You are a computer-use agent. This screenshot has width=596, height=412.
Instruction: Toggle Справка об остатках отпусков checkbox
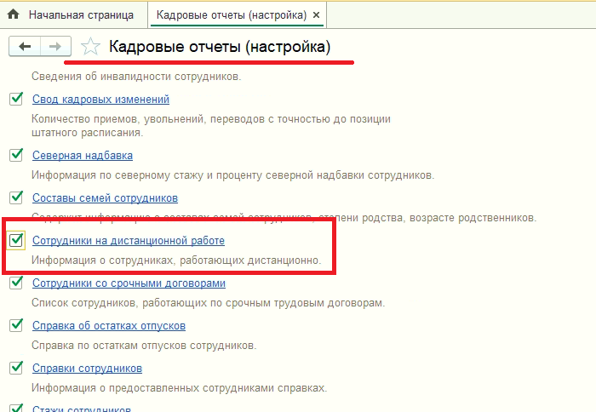click(16, 325)
